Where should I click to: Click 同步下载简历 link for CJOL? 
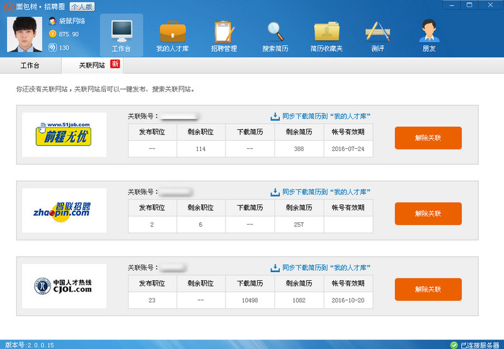(x=326, y=268)
